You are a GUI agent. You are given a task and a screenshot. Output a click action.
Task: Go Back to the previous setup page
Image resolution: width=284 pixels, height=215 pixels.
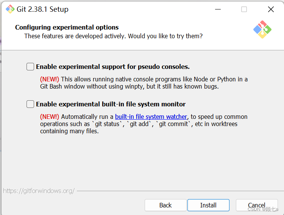(165, 205)
